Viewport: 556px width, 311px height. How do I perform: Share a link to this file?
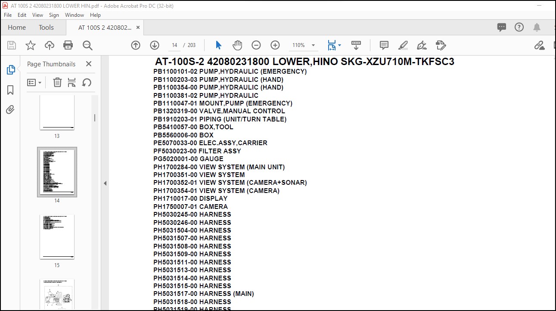click(539, 45)
